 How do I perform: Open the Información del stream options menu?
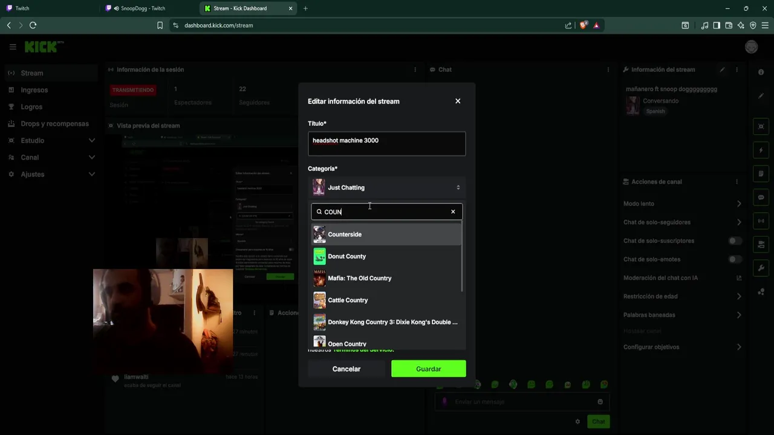[737, 69]
